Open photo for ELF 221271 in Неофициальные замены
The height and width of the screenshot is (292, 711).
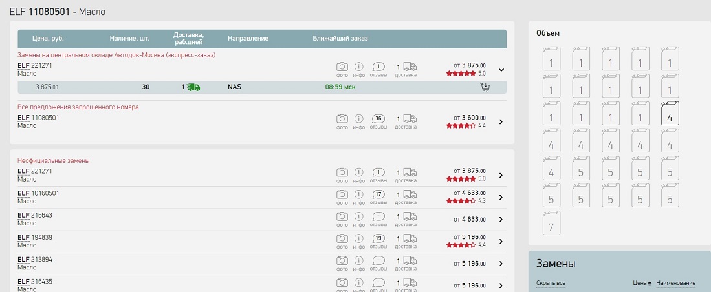tap(342, 172)
